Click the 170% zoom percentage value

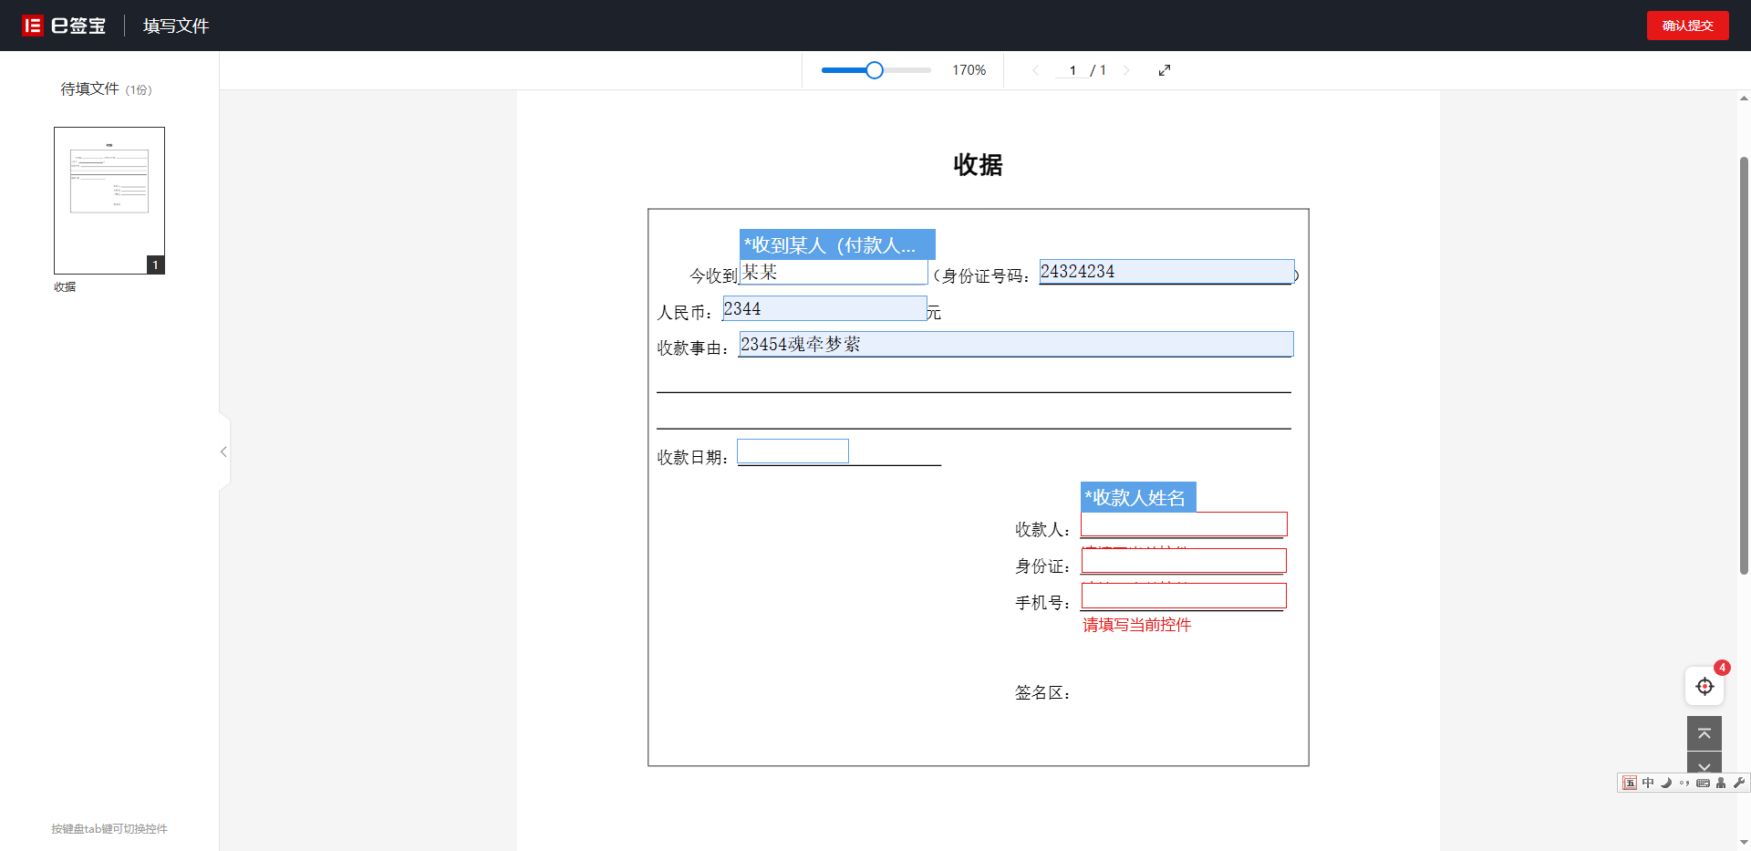pos(969,70)
